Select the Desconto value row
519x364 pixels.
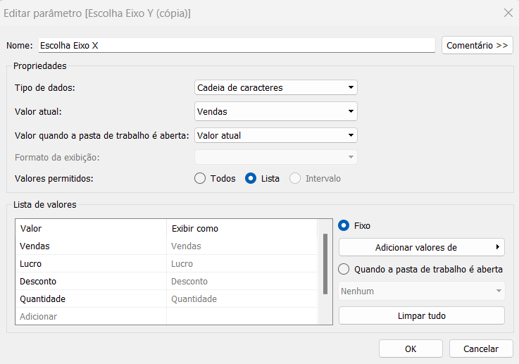[x=166, y=282]
